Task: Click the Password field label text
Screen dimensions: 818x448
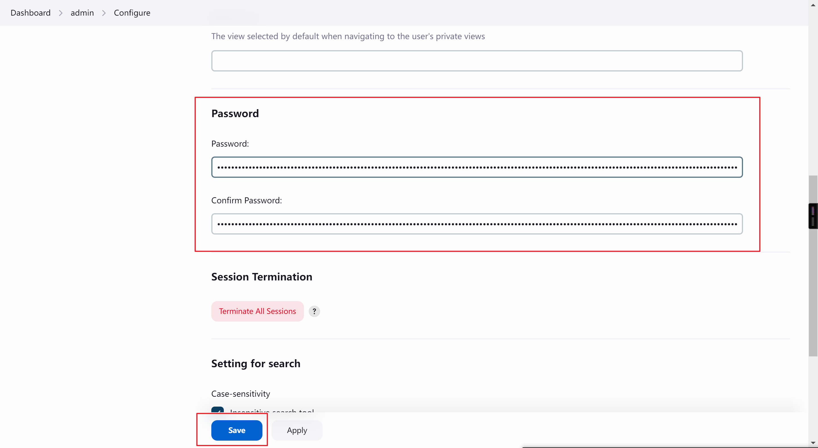Action: coord(230,144)
